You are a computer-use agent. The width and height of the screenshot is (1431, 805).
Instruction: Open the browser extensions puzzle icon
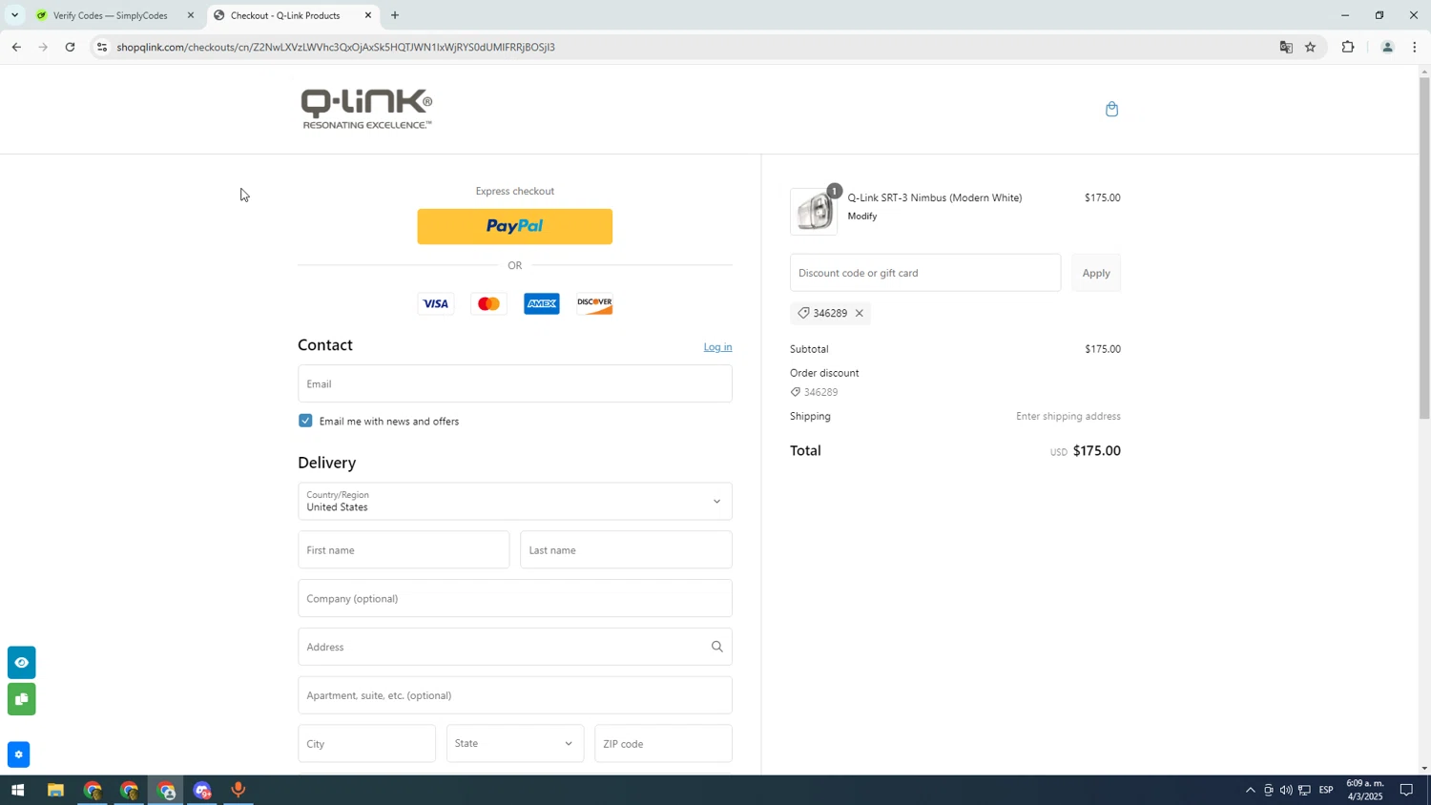(1348, 47)
